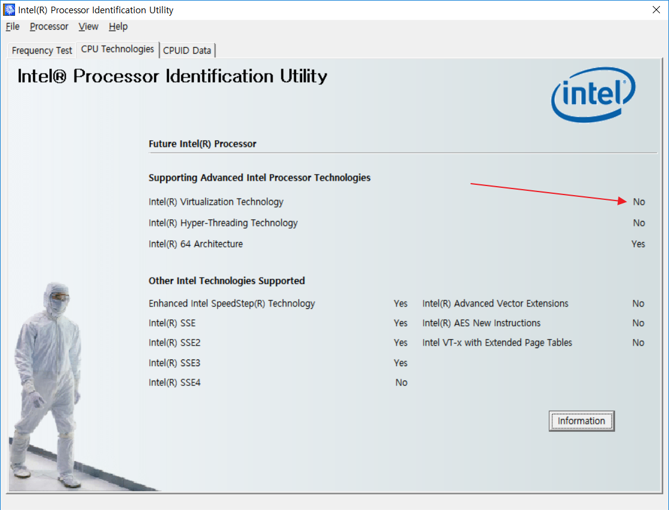Image resolution: width=669 pixels, height=510 pixels.
Task: Click the VT-x Extended Page Tables 'No' value
Action: [x=638, y=343]
